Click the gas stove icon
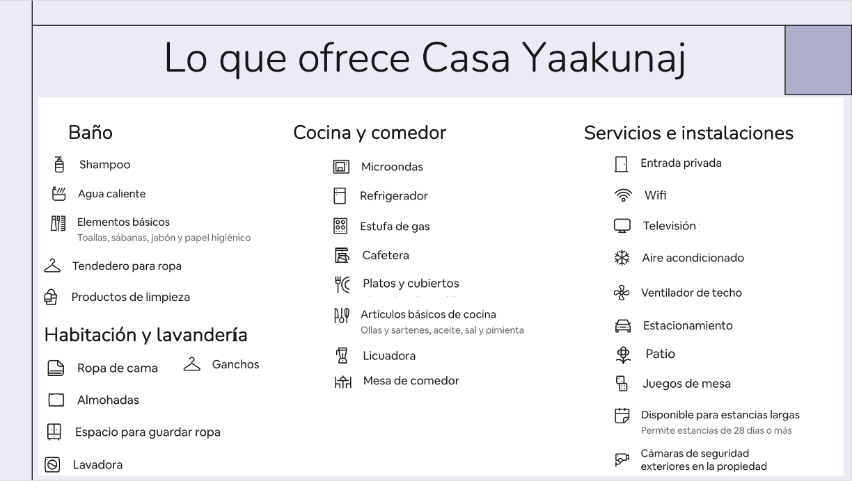Viewport: 852px width, 481px height. pos(340,226)
